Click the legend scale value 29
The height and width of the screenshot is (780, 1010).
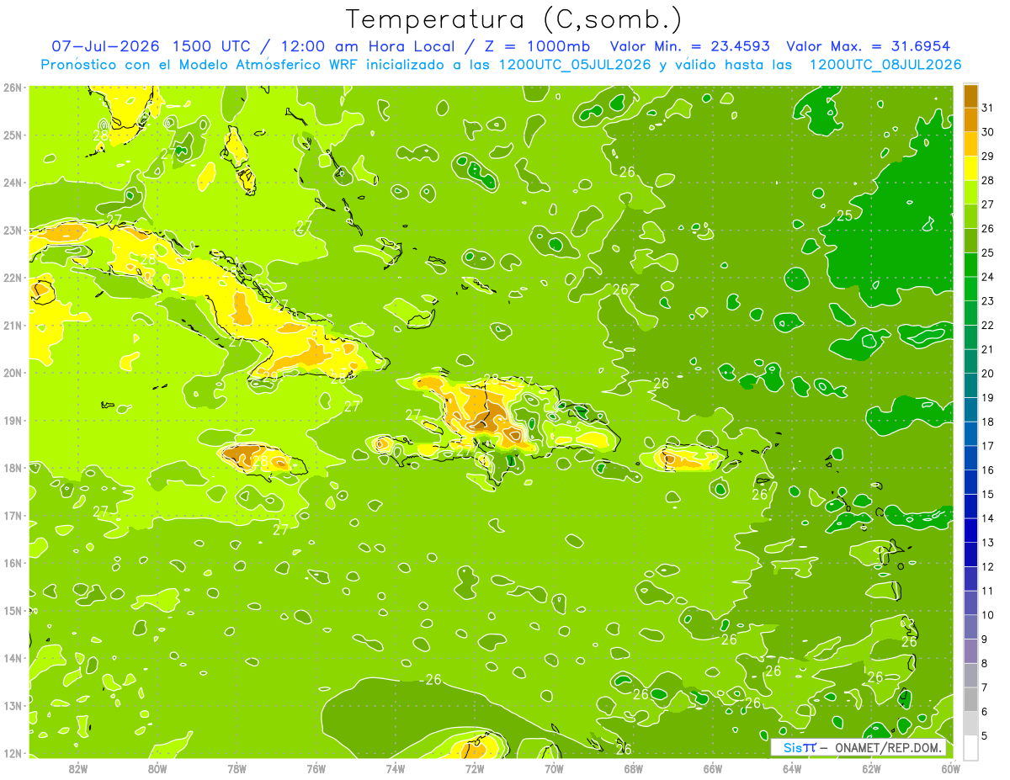(x=988, y=157)
